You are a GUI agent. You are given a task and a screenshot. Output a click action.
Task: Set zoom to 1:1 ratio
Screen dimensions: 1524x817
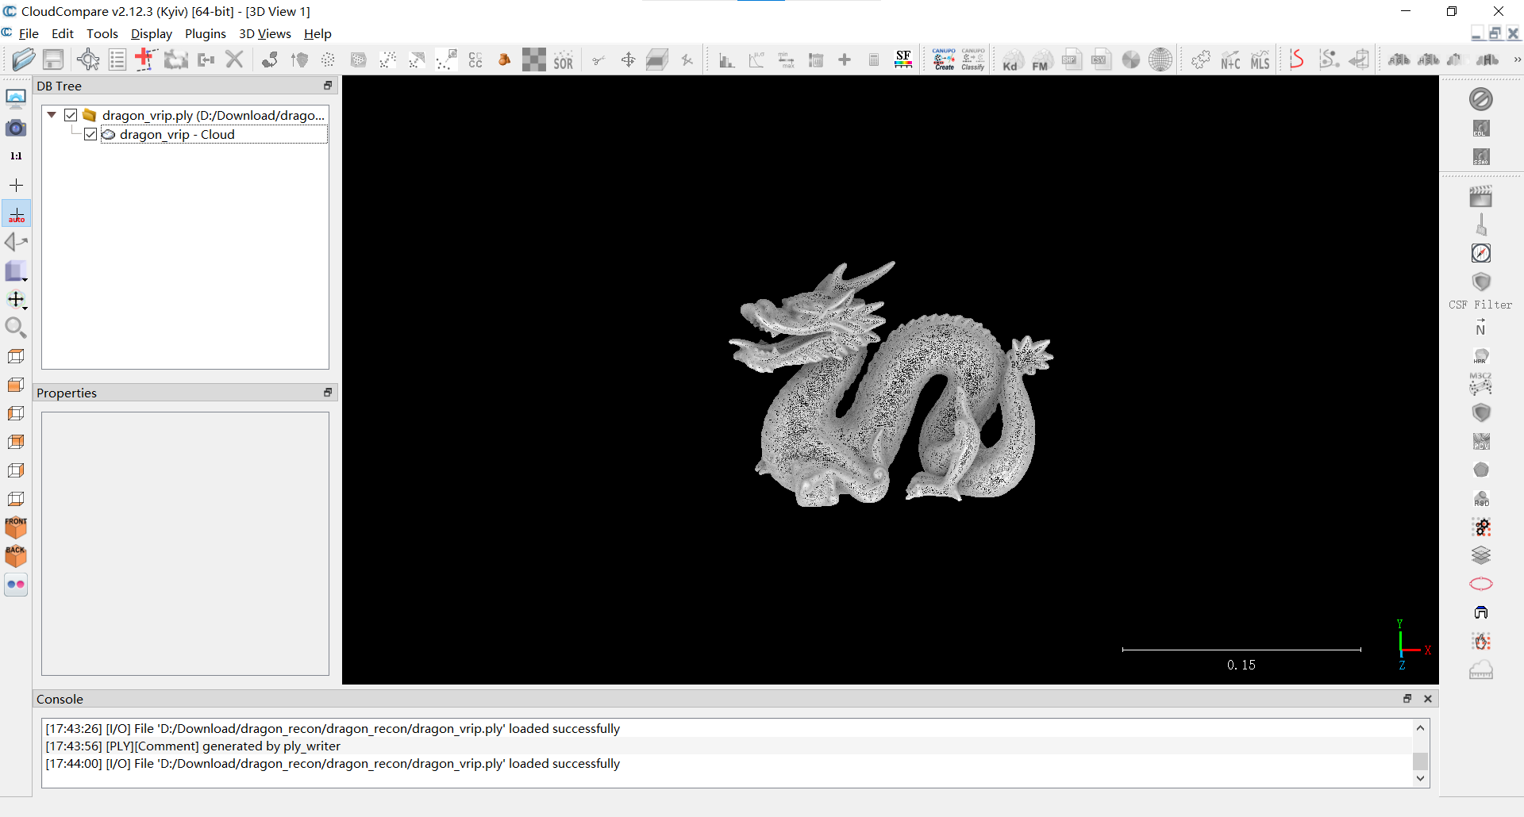(x=16, y=156)
